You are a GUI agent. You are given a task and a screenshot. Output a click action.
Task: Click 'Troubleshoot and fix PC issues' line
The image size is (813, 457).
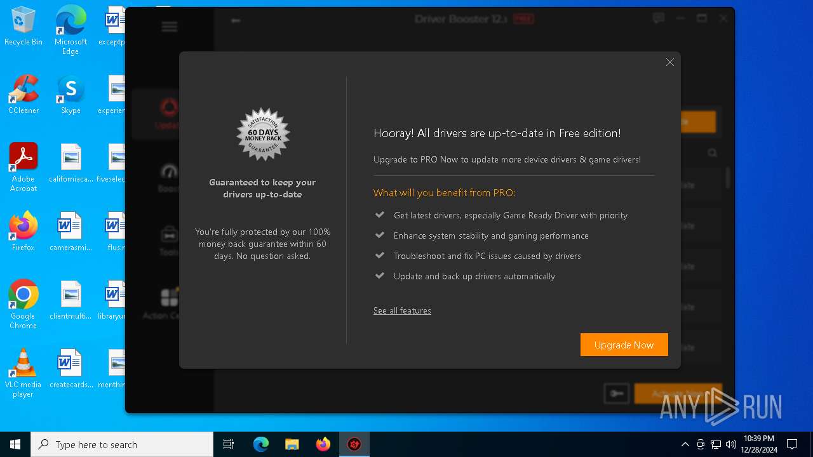pos(487,256)
